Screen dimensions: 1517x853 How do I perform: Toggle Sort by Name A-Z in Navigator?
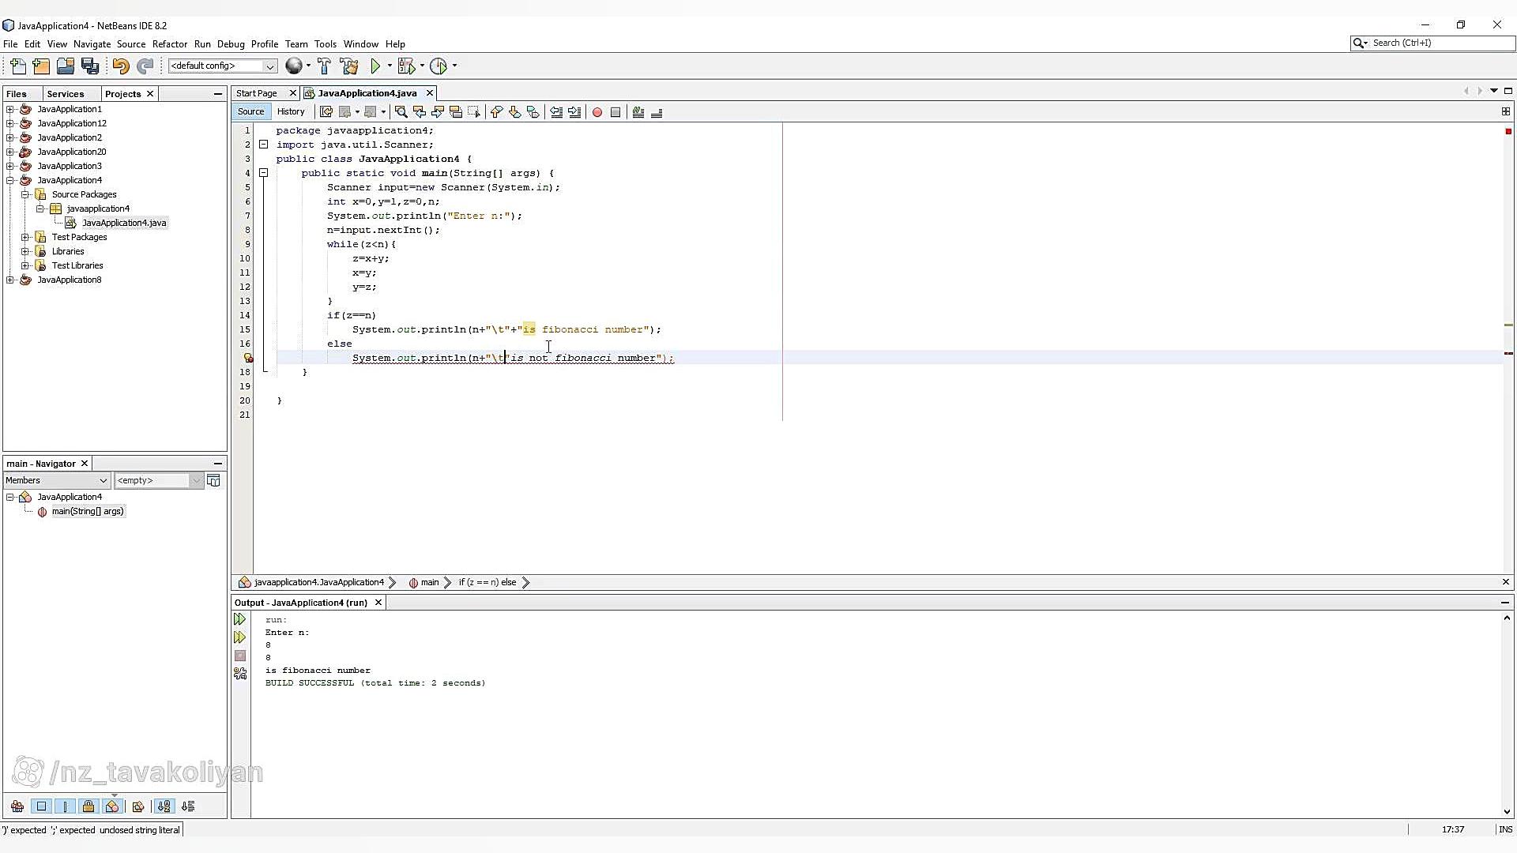tap(164, 806)
